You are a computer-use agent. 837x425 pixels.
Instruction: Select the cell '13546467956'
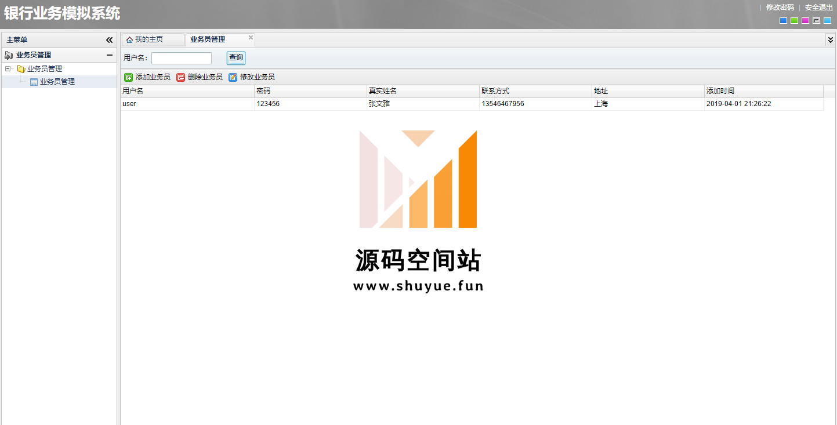pos(535,104)
